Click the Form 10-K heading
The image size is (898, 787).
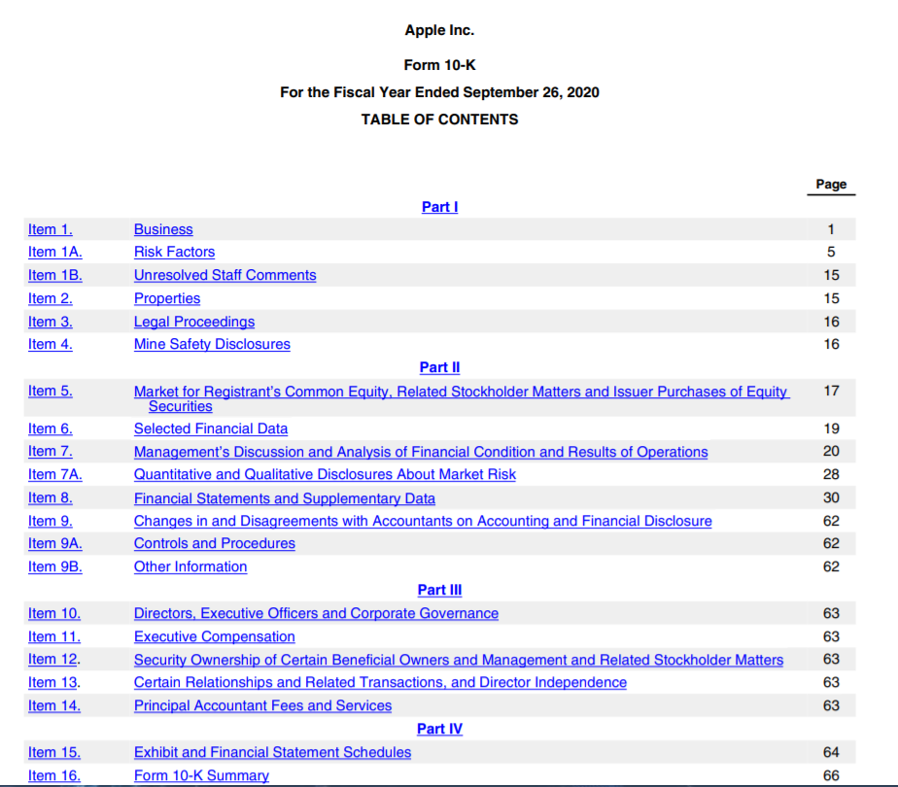(x=439, y=65)
